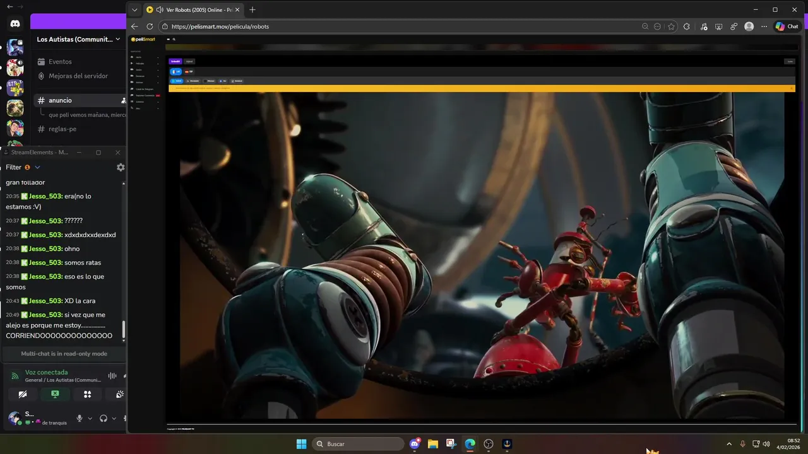Open File Explorer from taskbar

pyautogui.click(x=433, y=444)
